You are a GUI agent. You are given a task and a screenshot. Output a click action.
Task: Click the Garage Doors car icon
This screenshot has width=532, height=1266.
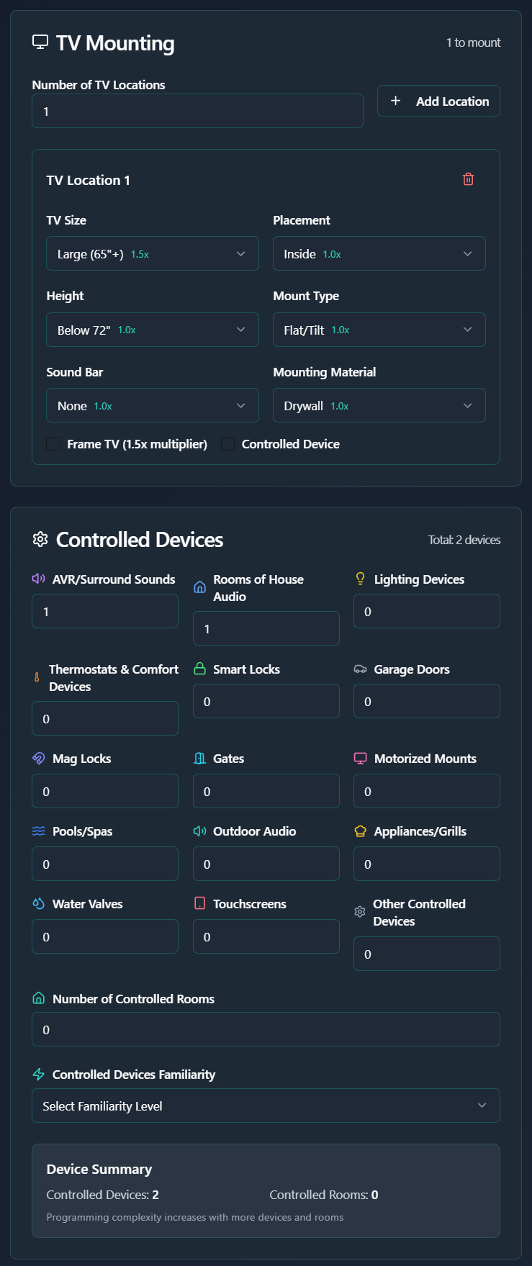[361, 669]
